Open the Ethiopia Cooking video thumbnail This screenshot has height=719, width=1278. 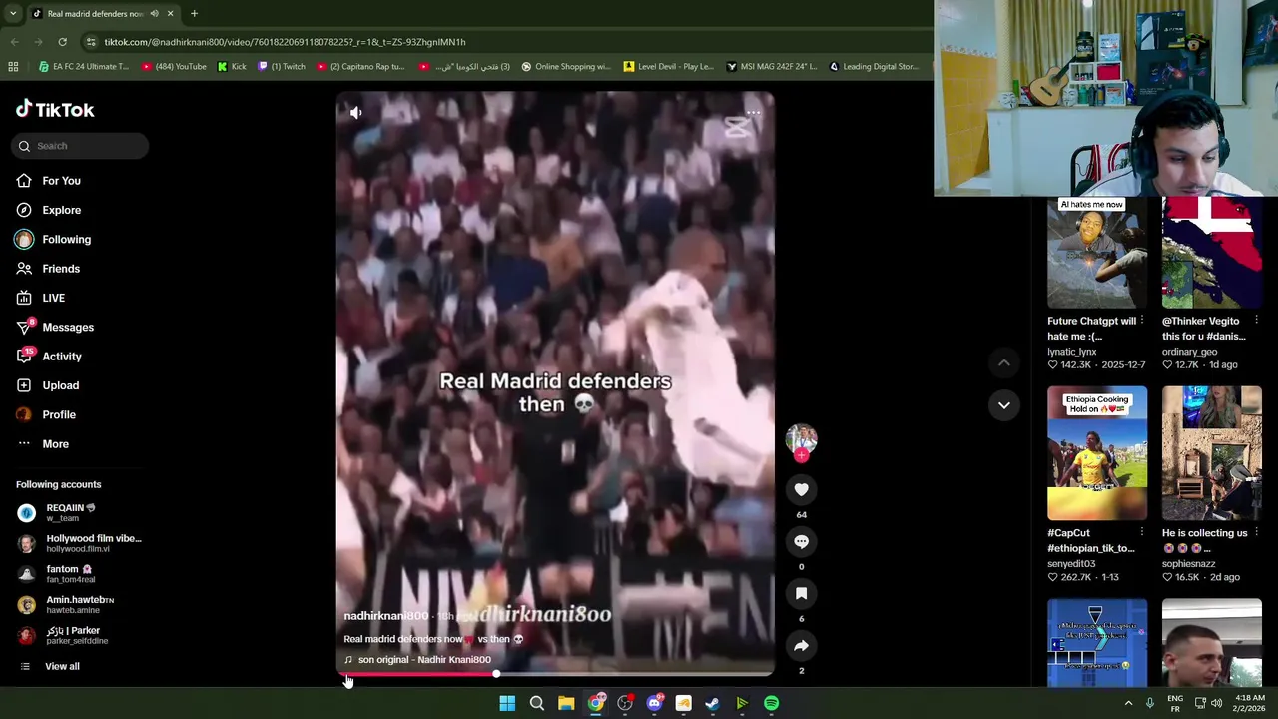click(1097, 453)
